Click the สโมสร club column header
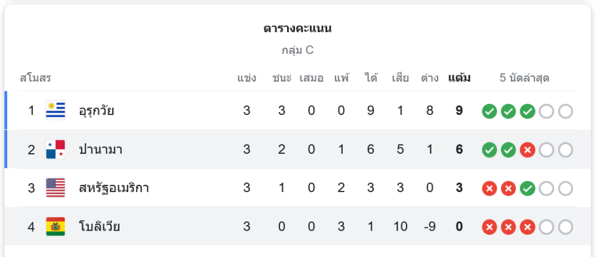Viewport: 597px width, 257px height. [x=35, y=78]
